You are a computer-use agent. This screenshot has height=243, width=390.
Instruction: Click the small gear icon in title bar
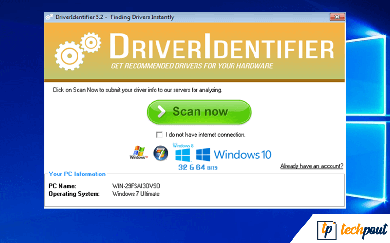(x=49, y=17)
